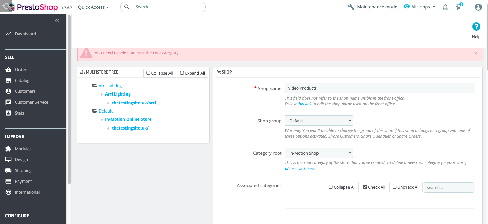This screenshot has width=488, height=224.
Task: Open the Category root dropdown
Action: click(x=319, y=153)
